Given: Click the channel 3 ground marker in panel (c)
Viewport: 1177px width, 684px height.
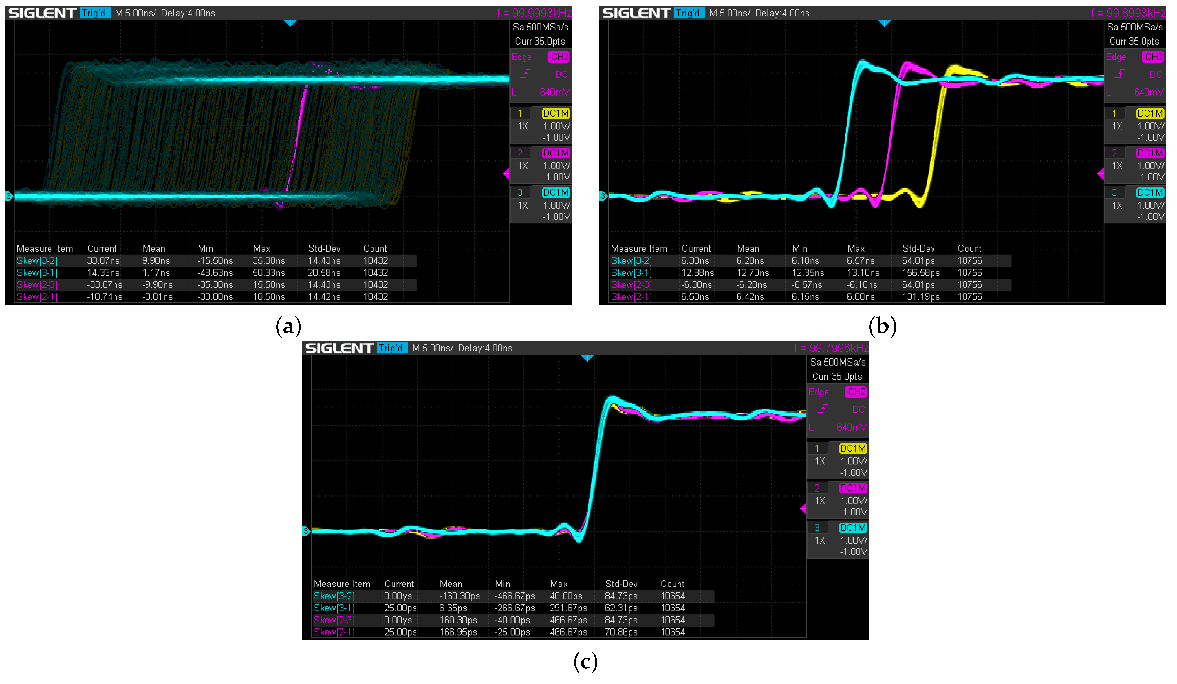Looking at the screenshot, I should click(306, 531).
